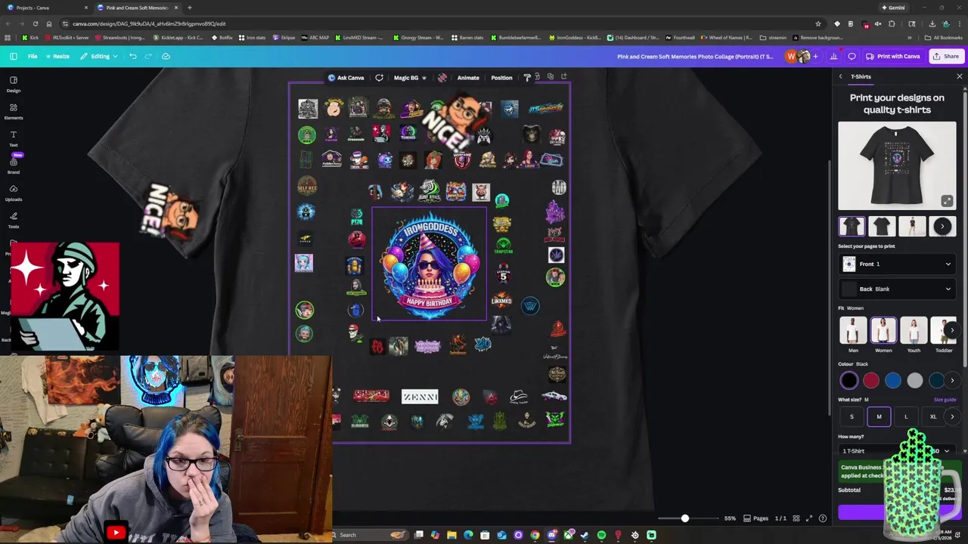Open the Size guide link
The image size is (968, 544).
945,400
